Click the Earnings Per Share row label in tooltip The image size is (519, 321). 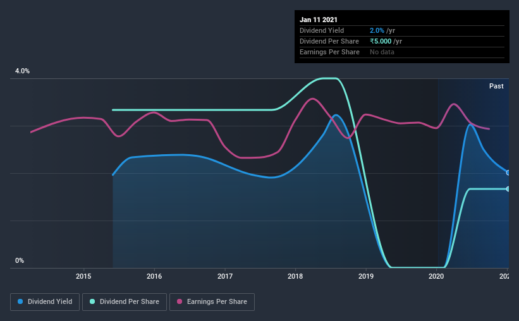(x=329, y=52)
